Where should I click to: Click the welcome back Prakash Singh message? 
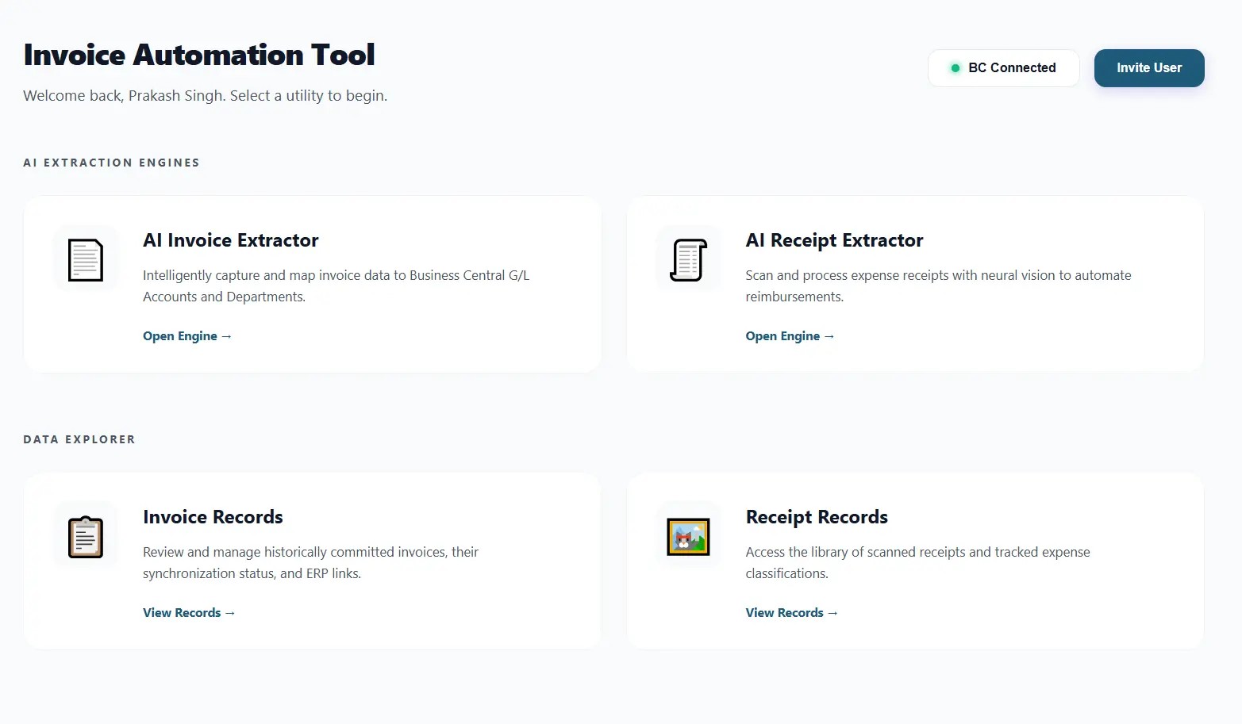(205, 96)
